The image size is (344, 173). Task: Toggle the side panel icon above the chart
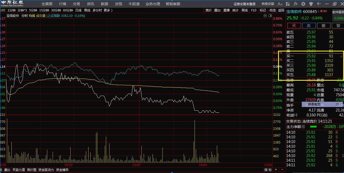(x=270, y=16)
